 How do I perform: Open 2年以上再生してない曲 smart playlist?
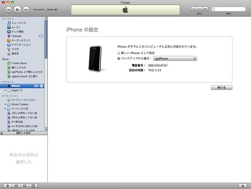22,118
